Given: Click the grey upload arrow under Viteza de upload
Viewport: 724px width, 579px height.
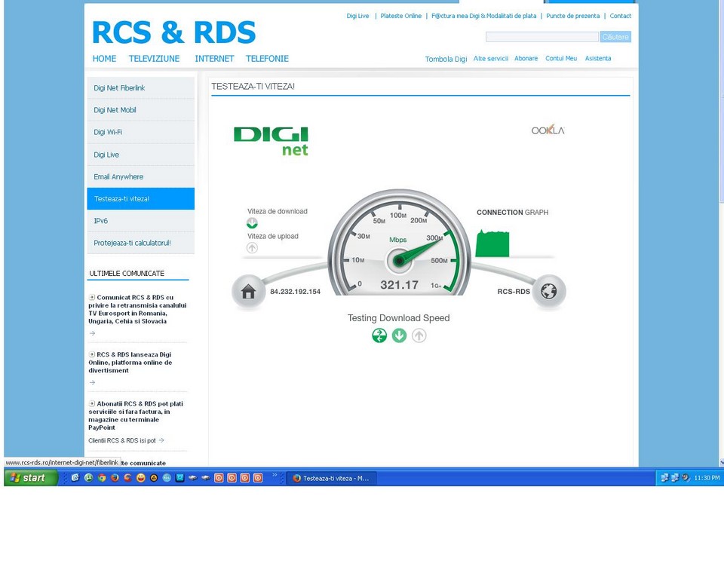Looking at the screenshot, I should tap(252, 248).
